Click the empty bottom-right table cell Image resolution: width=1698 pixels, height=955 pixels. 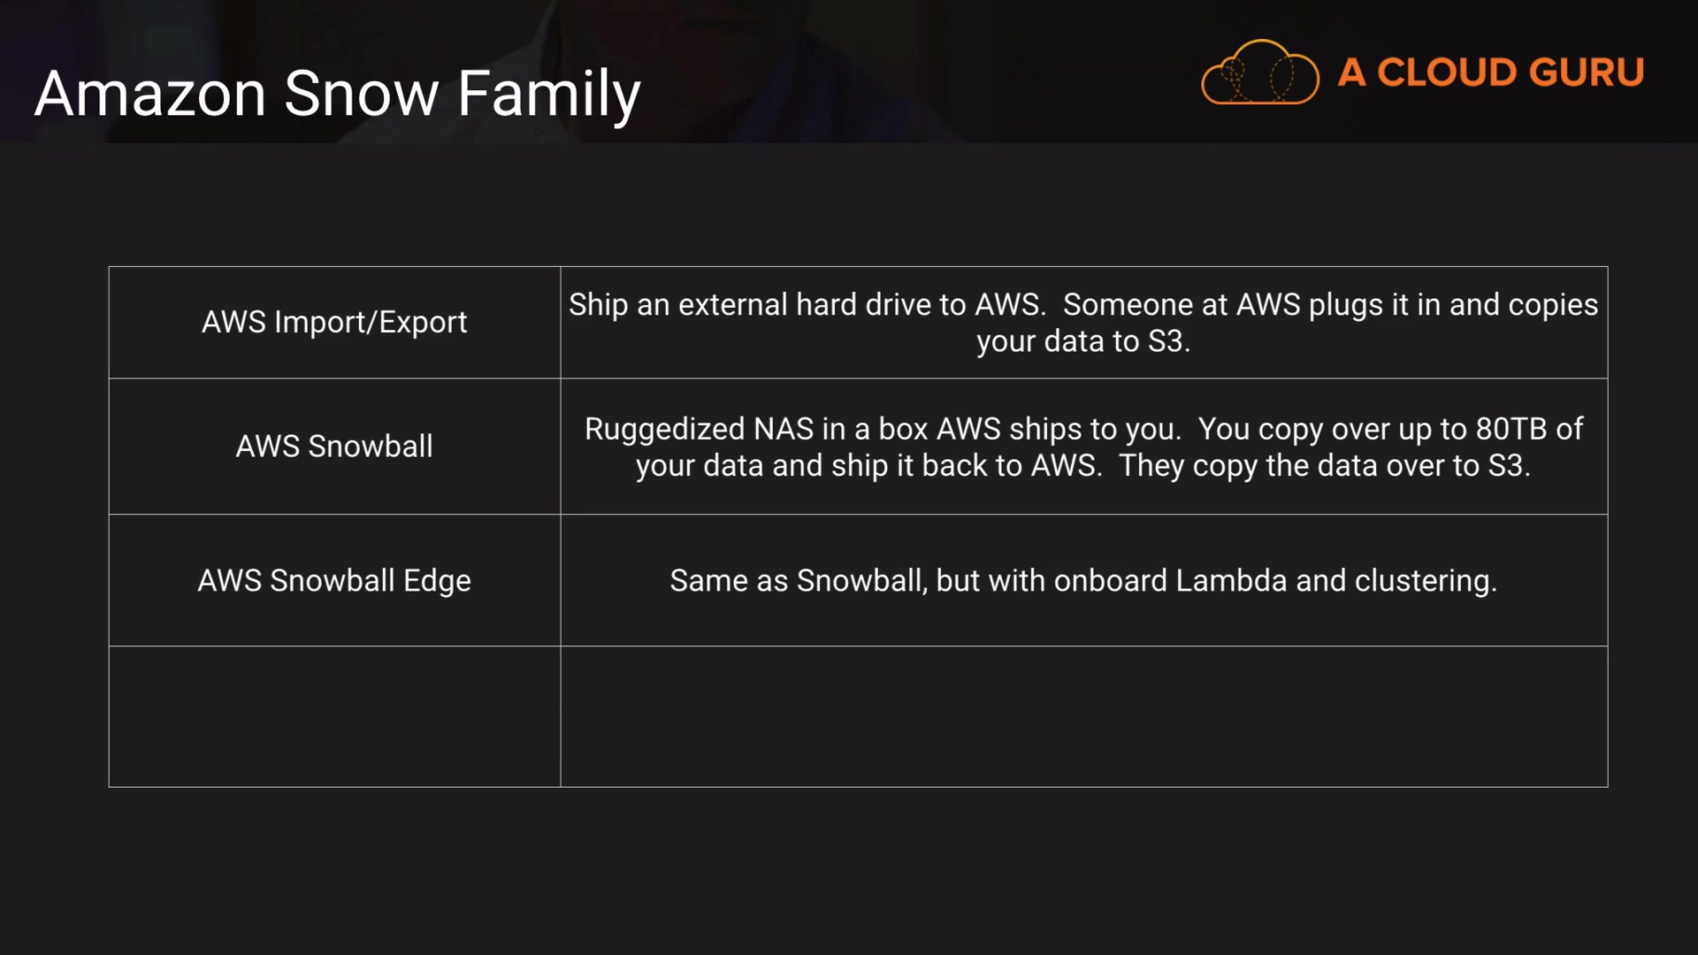click(1083, 717)
